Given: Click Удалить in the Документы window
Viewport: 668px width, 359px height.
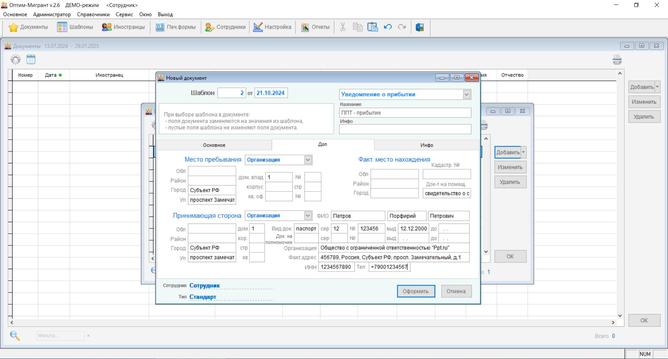Looking at the screenshot, I should click(x=644, y=117).
